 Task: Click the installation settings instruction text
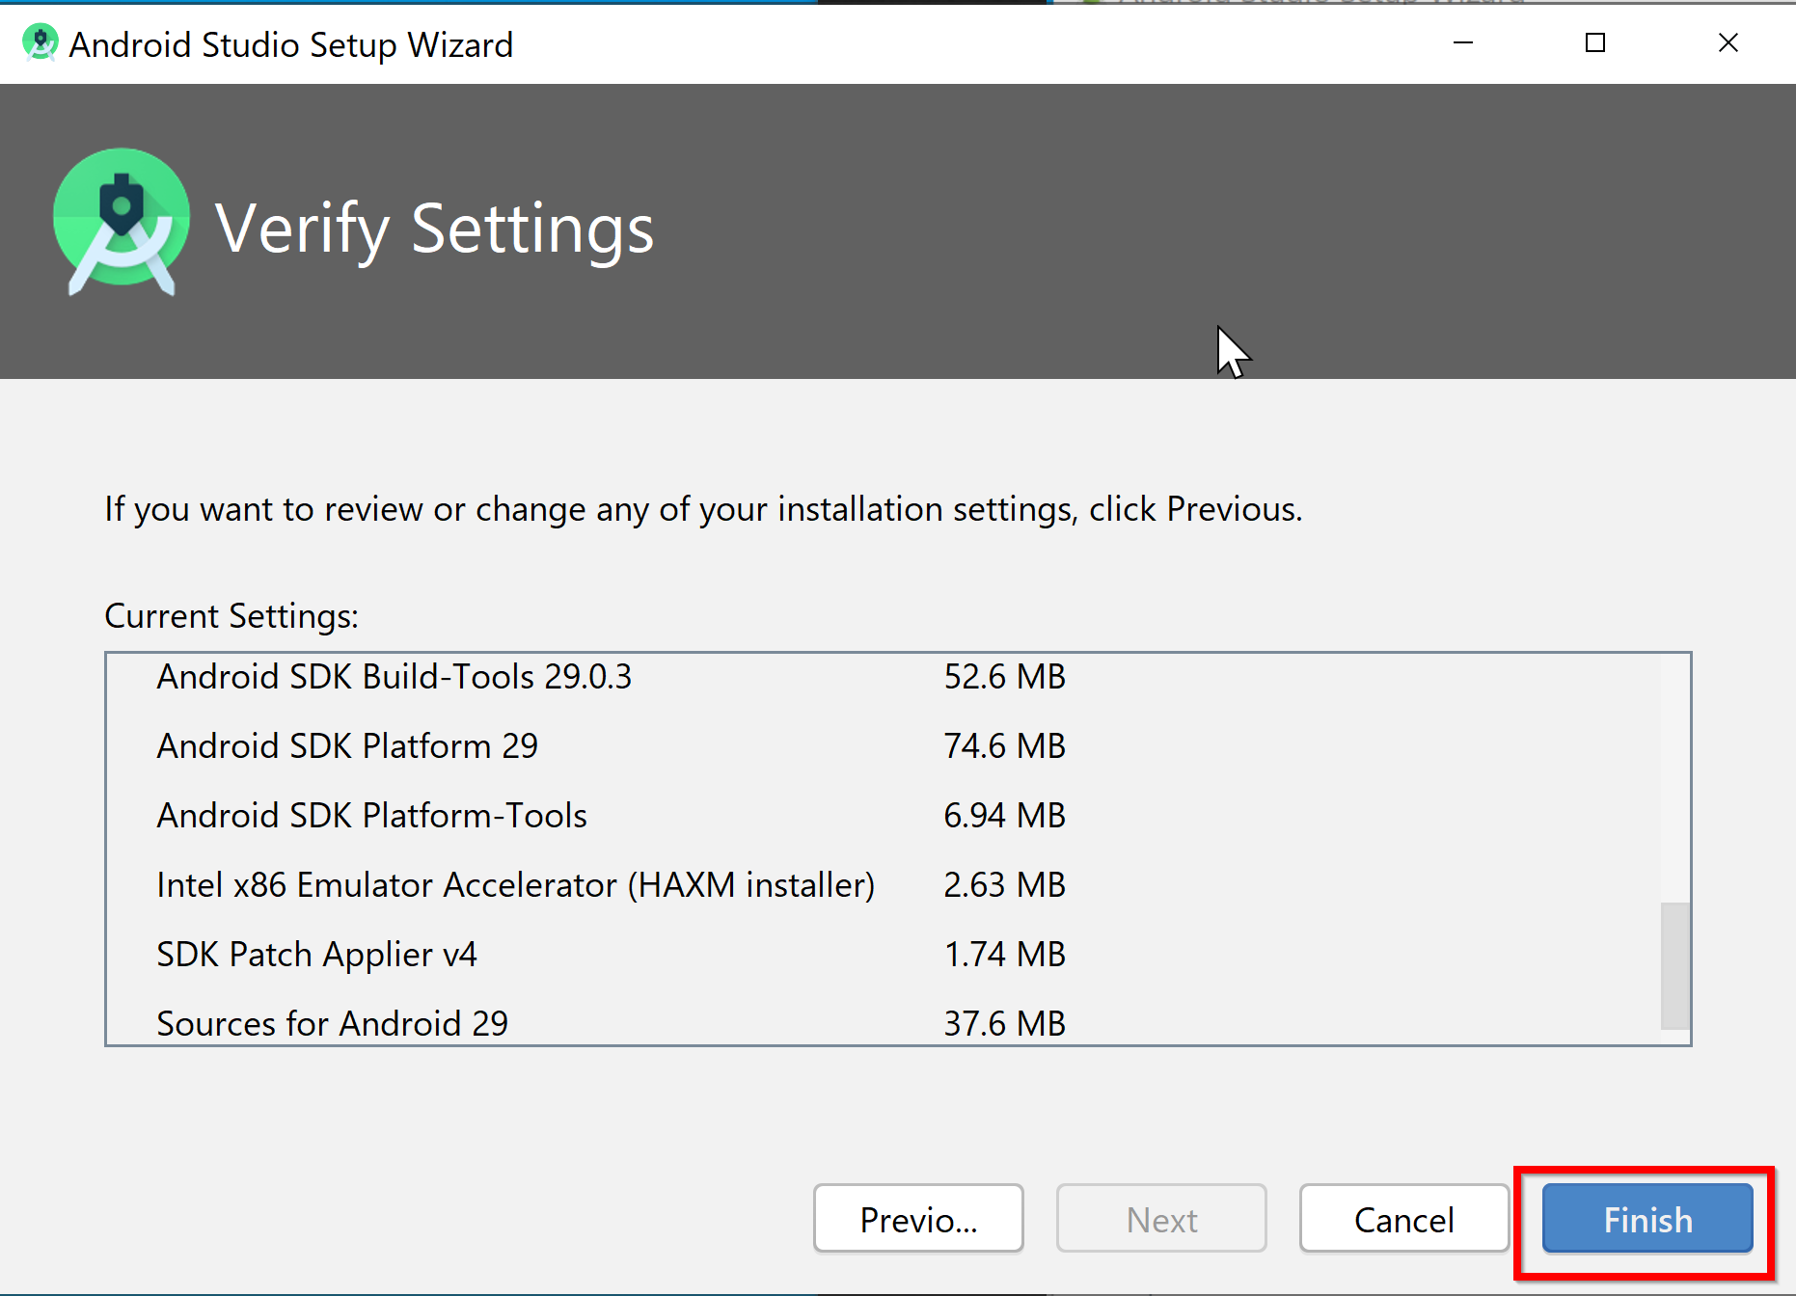pos(703,509)
